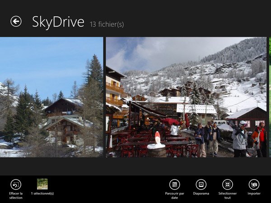Go back with the arrow button
This screenshot has width=271, height=203.
pyautogui.click(x=16, y=21)
